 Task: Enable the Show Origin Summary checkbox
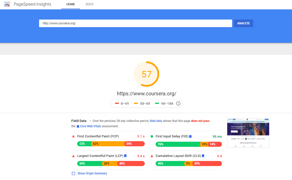click(x=74, y=173)
